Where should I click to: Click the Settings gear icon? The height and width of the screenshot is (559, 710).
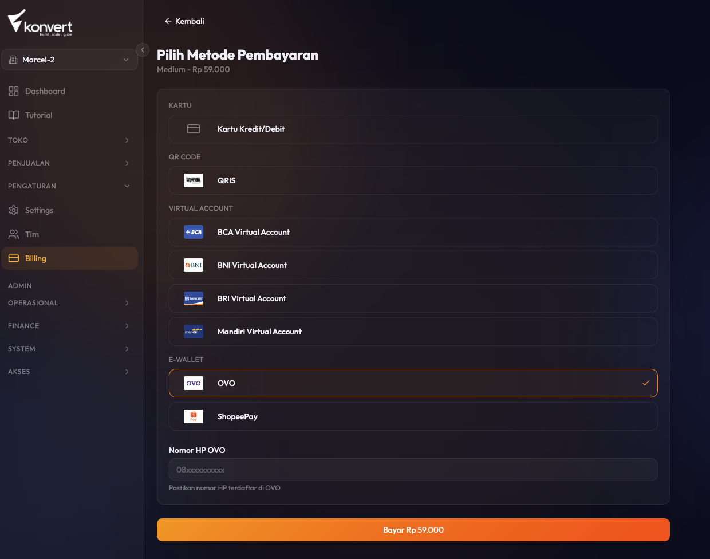pos(14,210)
